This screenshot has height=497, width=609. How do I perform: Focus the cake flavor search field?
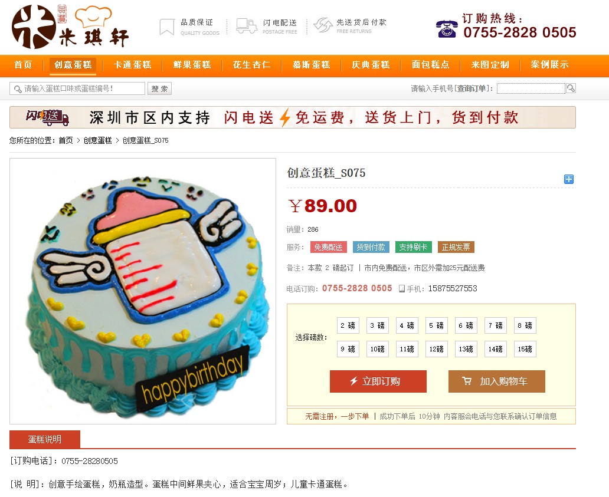(x=77, y=88)
